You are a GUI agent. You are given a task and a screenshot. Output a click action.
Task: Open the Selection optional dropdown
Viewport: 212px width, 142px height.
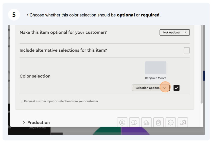151,88
